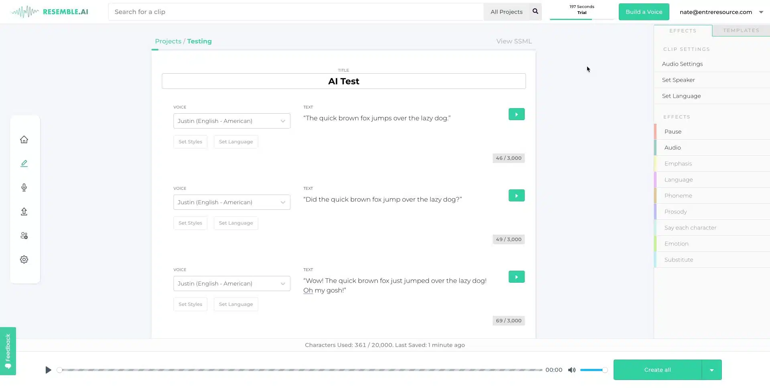The image size is (770, 388).
Task: Click the search magnifier icon
Action: (535, 12)
